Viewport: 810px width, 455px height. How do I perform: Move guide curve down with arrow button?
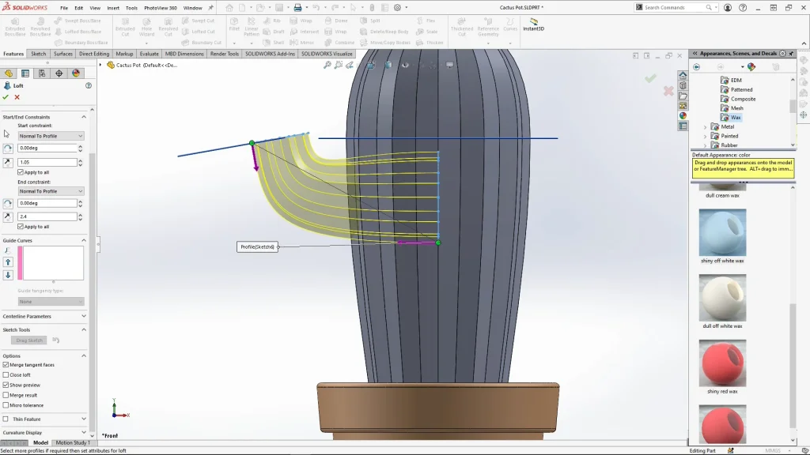[8, 275]
